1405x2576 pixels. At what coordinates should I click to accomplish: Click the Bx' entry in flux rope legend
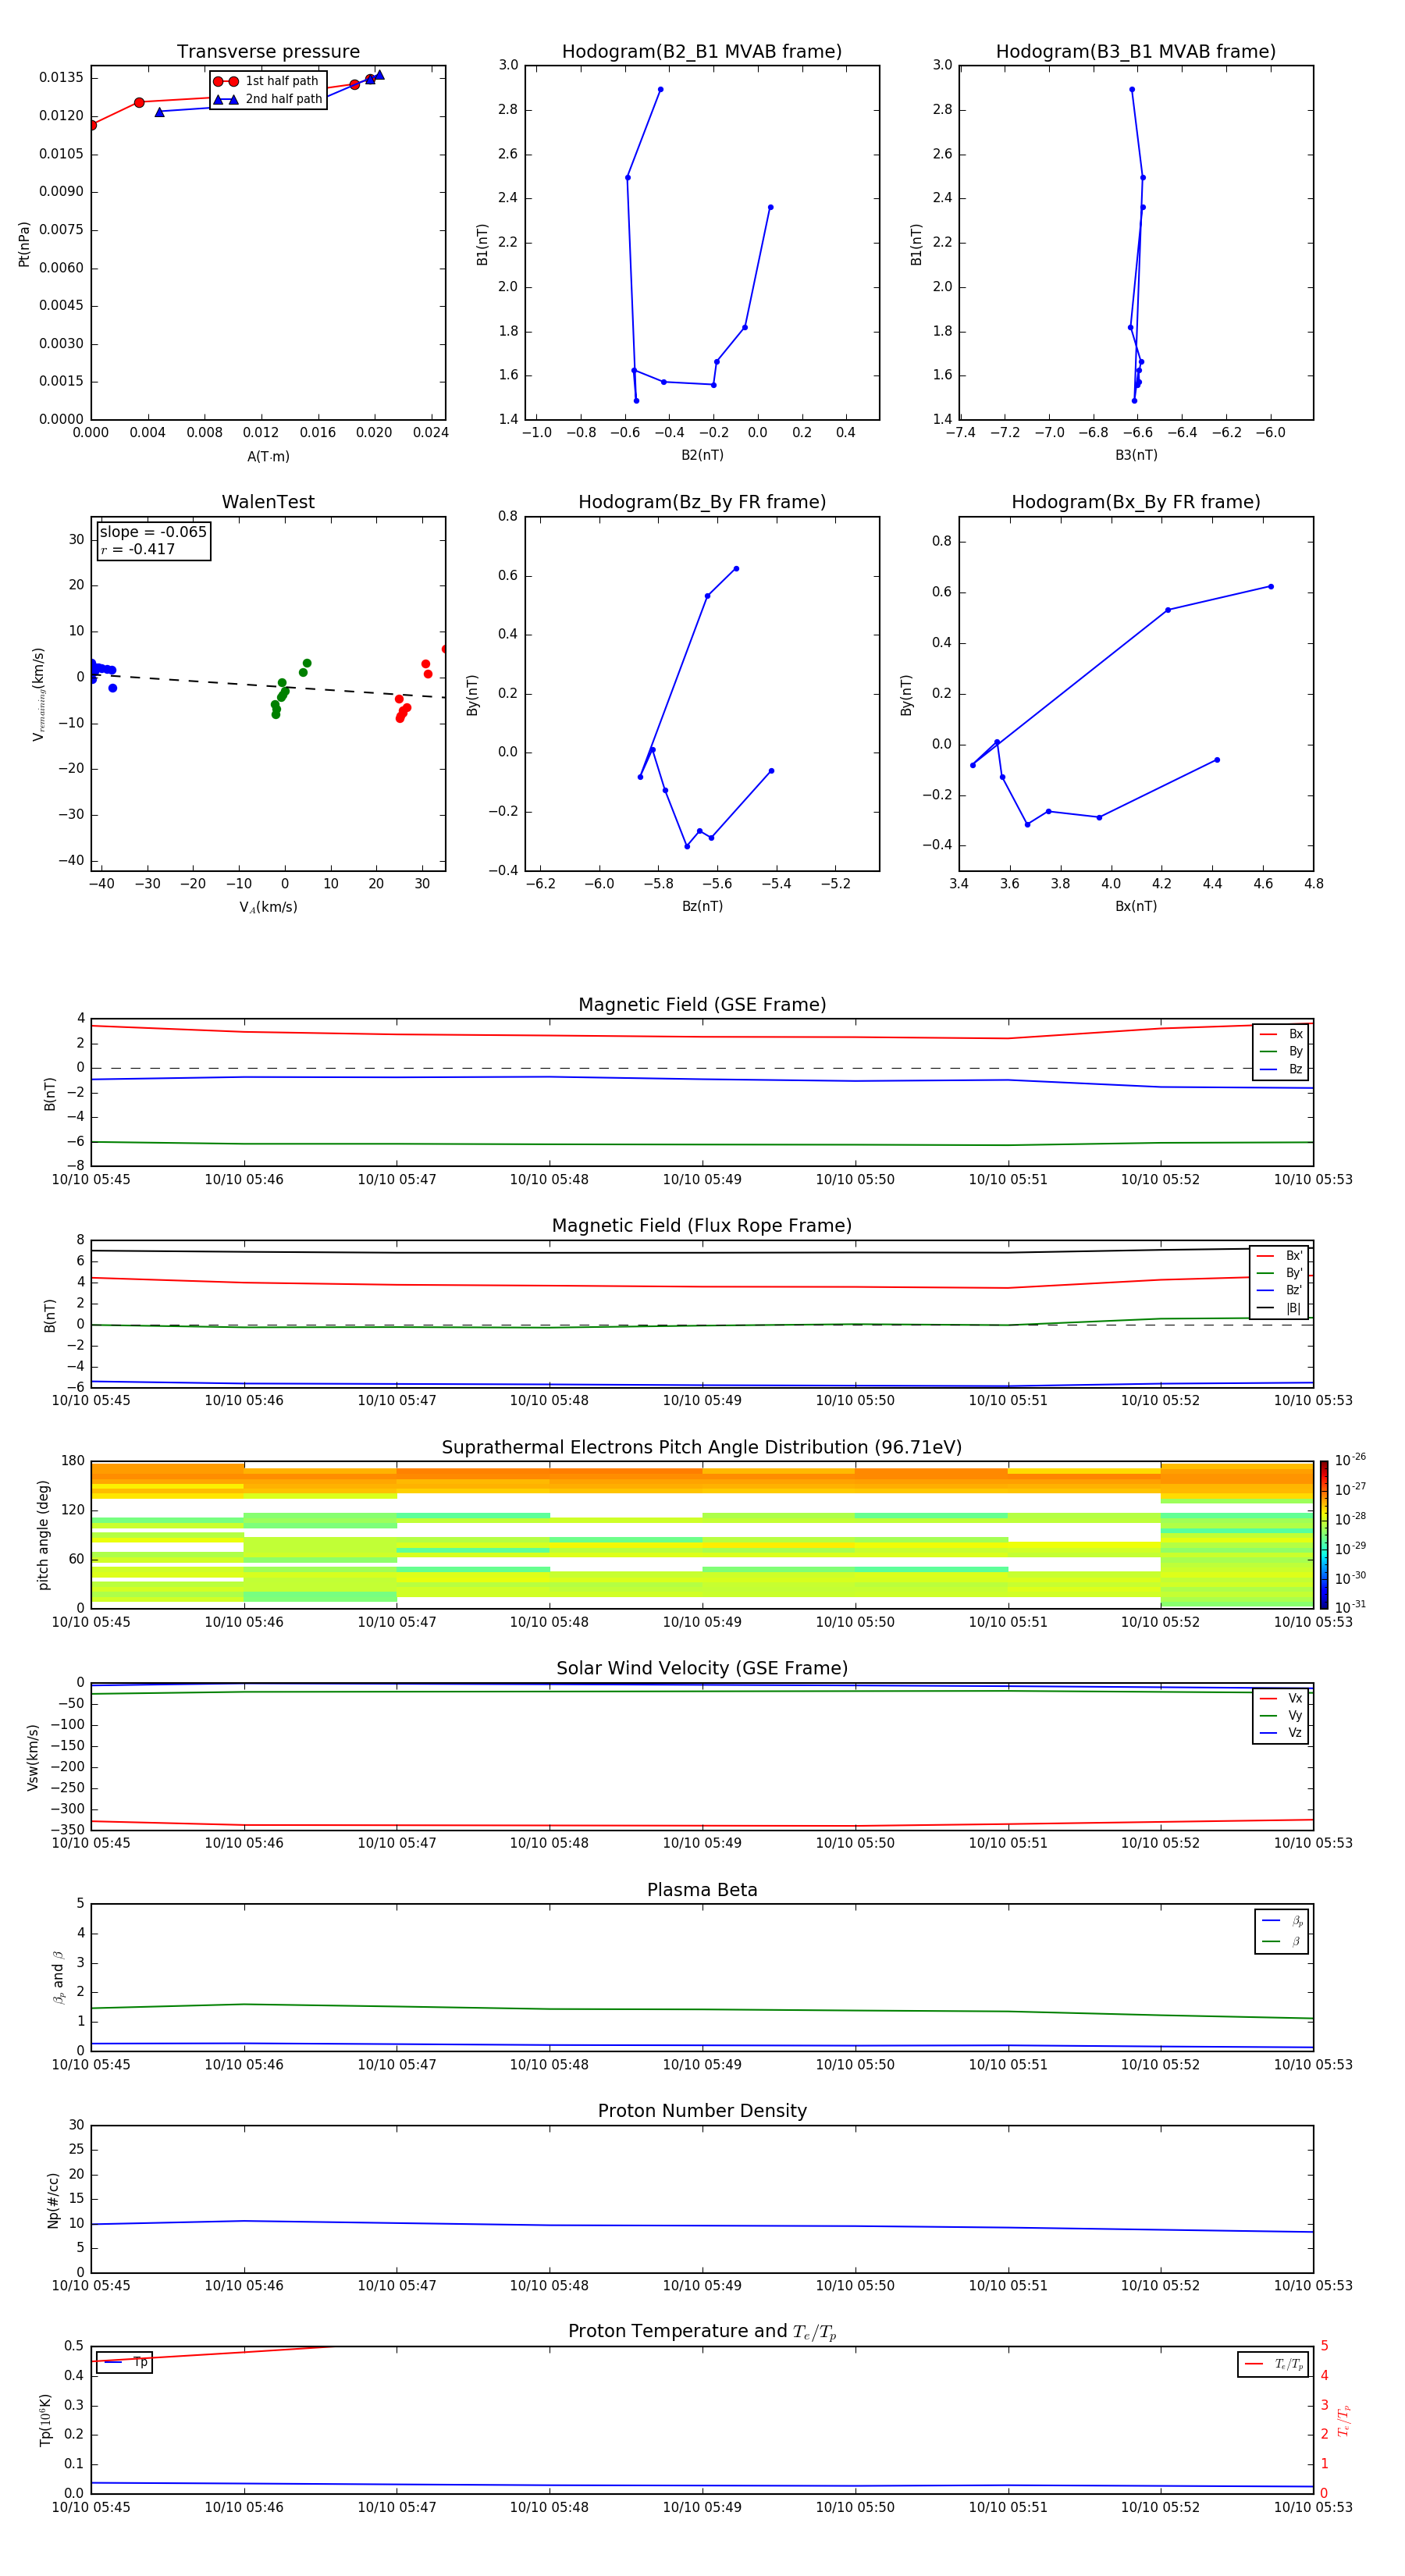(x=1279, y=1256)
